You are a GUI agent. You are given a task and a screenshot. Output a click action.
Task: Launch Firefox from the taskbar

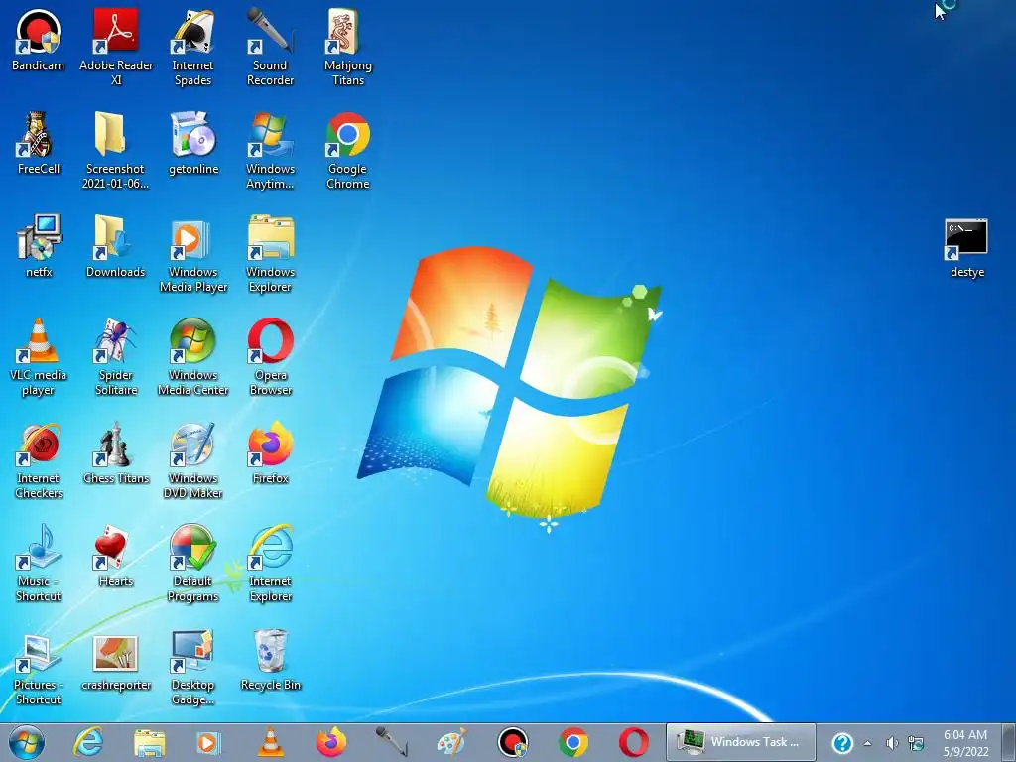point(331,742)
